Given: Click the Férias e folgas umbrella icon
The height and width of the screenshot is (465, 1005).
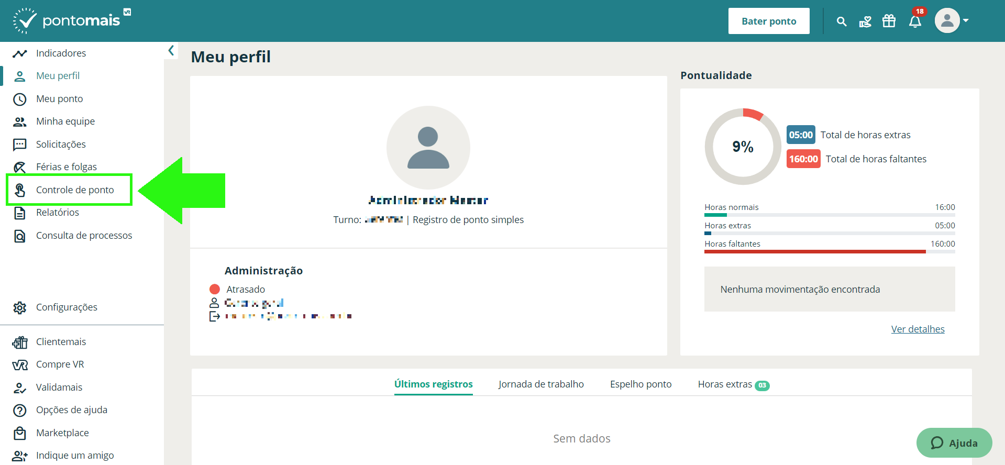Looking at the screenshot, I should pos(20,167).
